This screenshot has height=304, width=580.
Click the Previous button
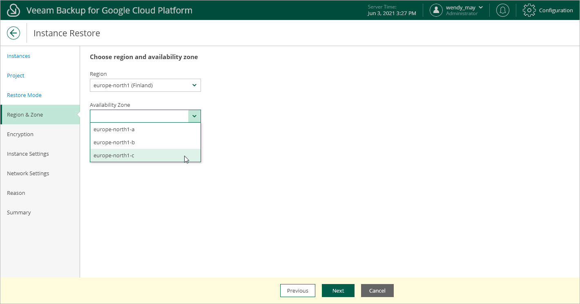pos(298,291)
